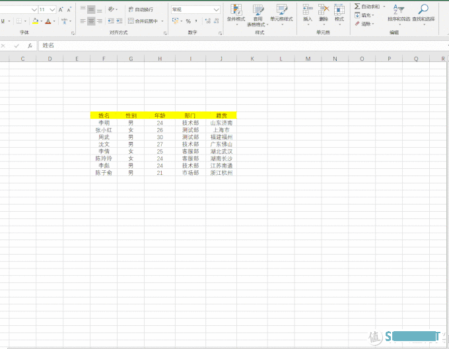Apply cell borders with the border icon
This screenshot has height=349, width=449.
click(x=19, y=21)
